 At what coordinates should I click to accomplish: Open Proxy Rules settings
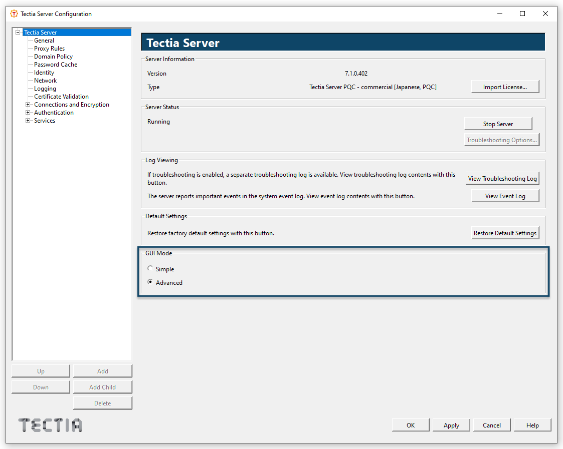(x=49, y=49)
